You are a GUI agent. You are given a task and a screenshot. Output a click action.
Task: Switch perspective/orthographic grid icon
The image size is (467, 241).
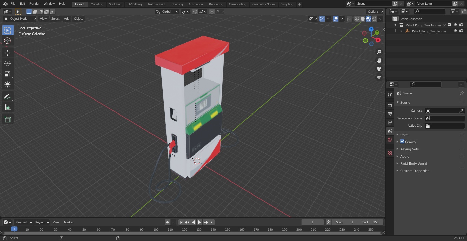[379, 78]
